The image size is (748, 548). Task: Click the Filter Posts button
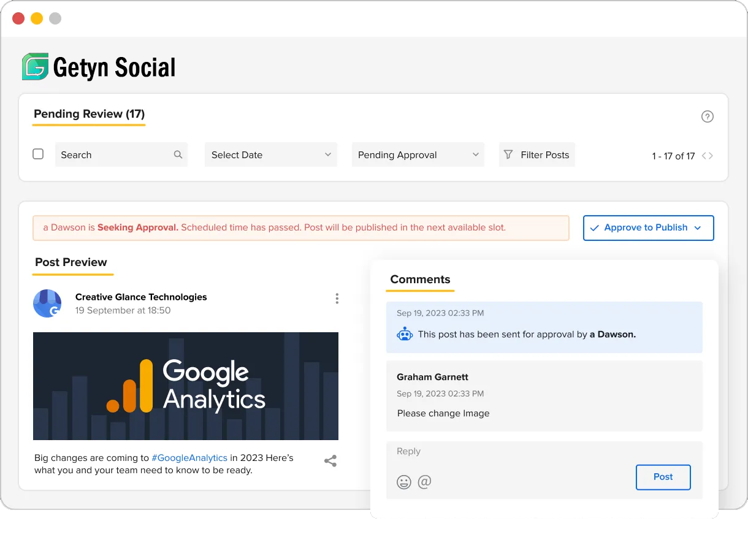pos(537,155)
